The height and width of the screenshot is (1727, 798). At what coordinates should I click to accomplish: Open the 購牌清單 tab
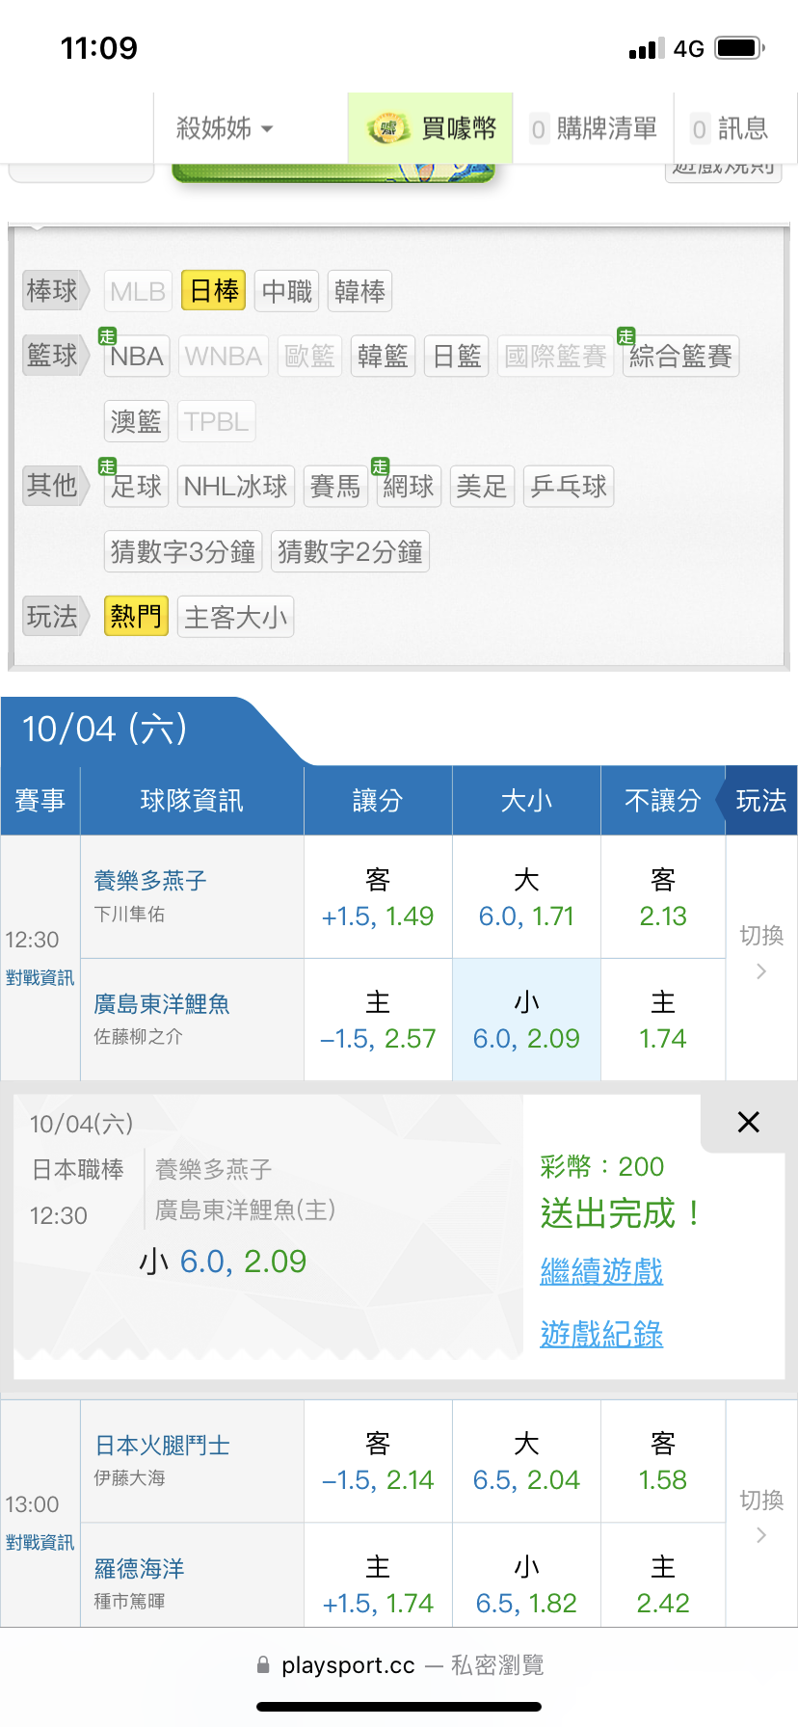tap(594, 128)
